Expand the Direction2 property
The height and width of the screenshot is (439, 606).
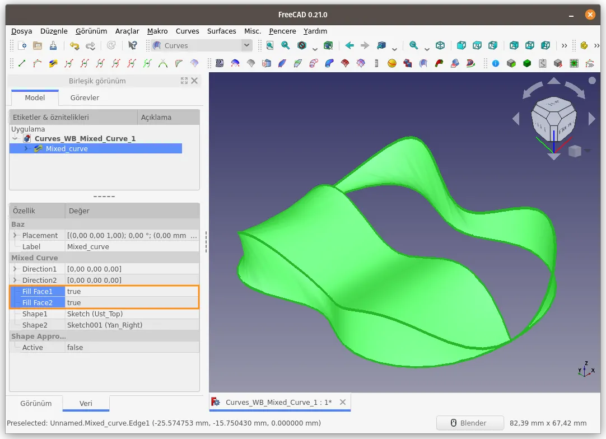pos(15,280)
